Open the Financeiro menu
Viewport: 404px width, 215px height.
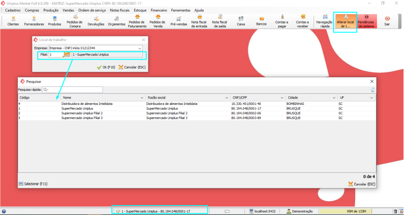(159, 10)
